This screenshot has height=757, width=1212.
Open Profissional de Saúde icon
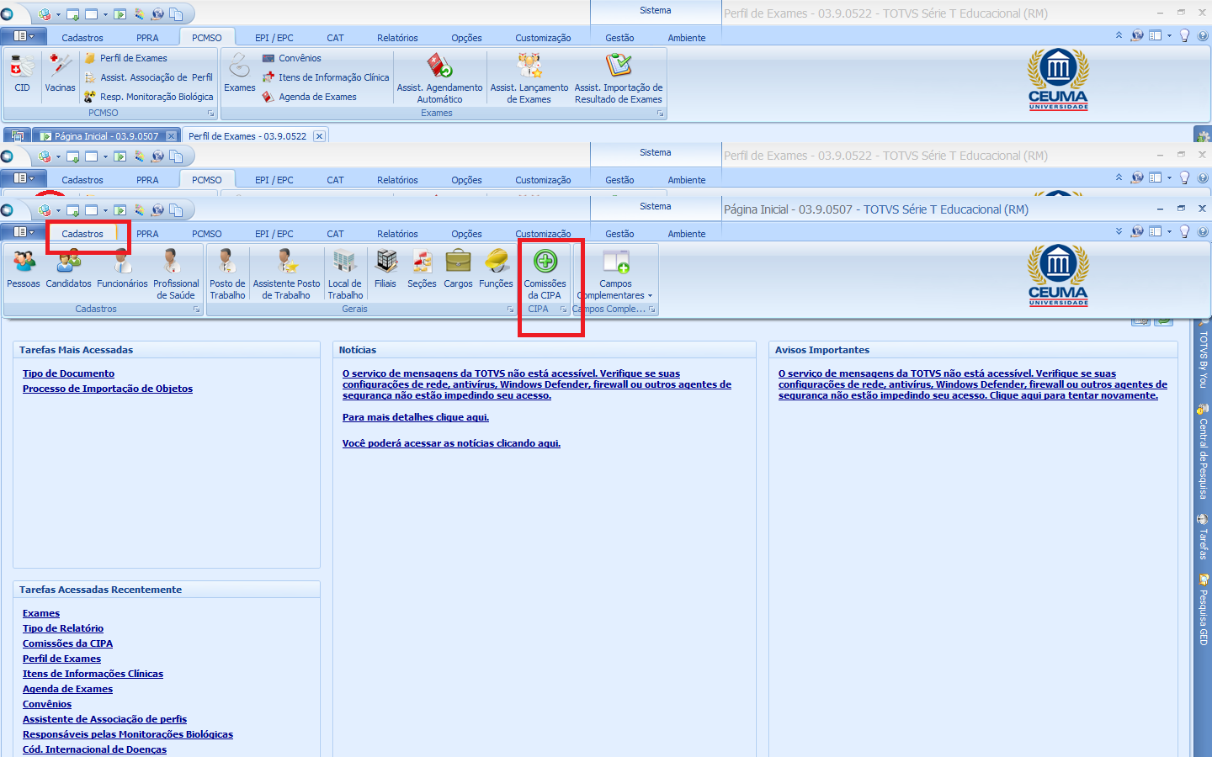coord(176,274)
